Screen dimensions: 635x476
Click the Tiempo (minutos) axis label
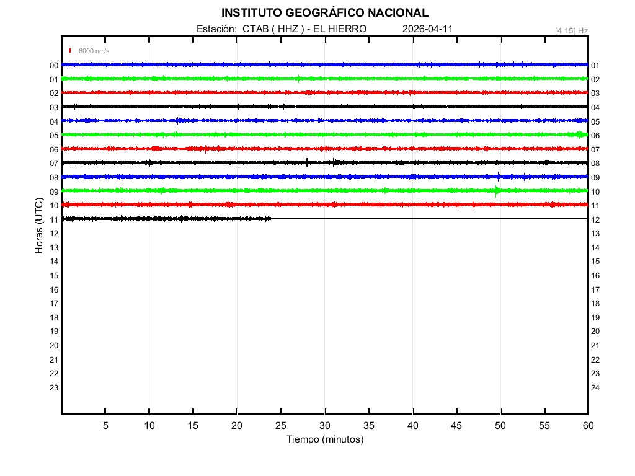click(325, 439)
